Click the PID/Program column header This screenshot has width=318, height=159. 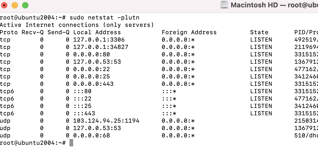click(306, 32)
